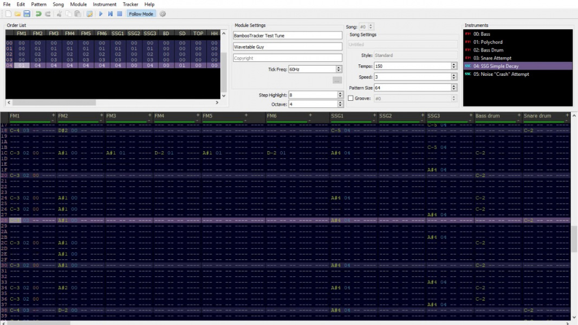Play the song from the toolbar

[101, 14]
